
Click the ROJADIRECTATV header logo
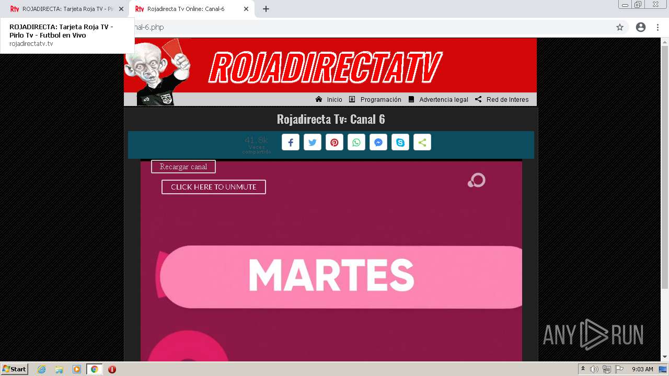326,67
